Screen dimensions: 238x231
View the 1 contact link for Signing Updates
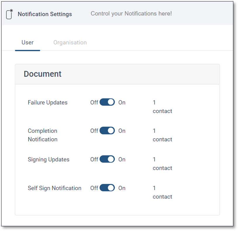(162, 164)
